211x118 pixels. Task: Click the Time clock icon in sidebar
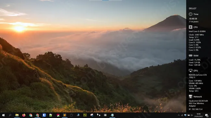coord(191,14)
